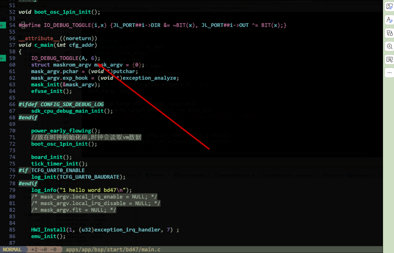The height and width of the screenshot is (253, 394).
Task: Click the mask_argv.flt comment on line 82
Action: click(x=74, y=210)
